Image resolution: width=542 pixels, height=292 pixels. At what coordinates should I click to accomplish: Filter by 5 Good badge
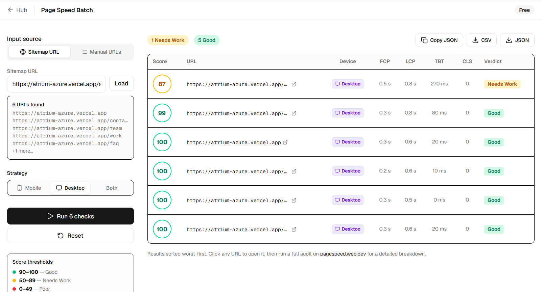pos(207,40)
